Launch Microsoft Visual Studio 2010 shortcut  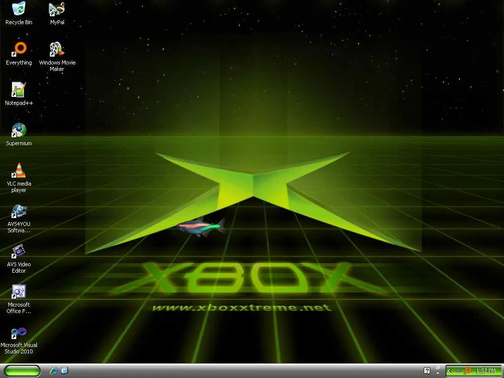pos(19,340)
